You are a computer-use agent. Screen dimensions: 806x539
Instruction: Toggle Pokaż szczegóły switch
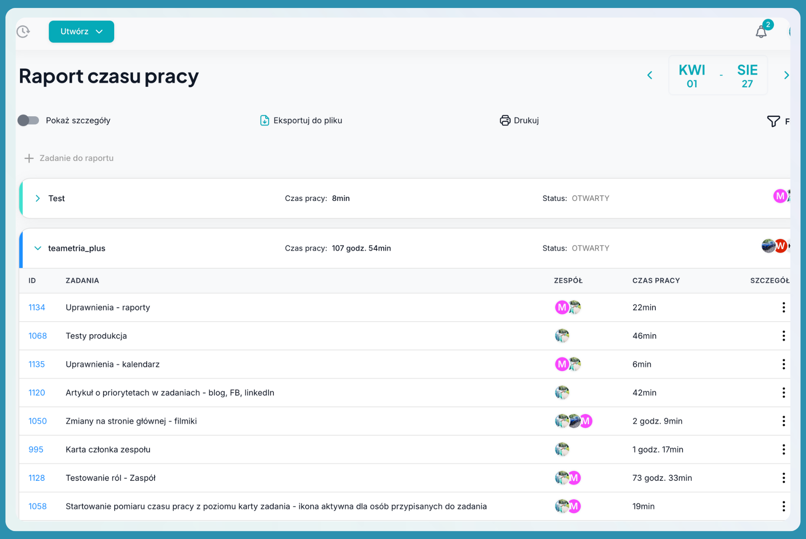click(x=28, y=120)
